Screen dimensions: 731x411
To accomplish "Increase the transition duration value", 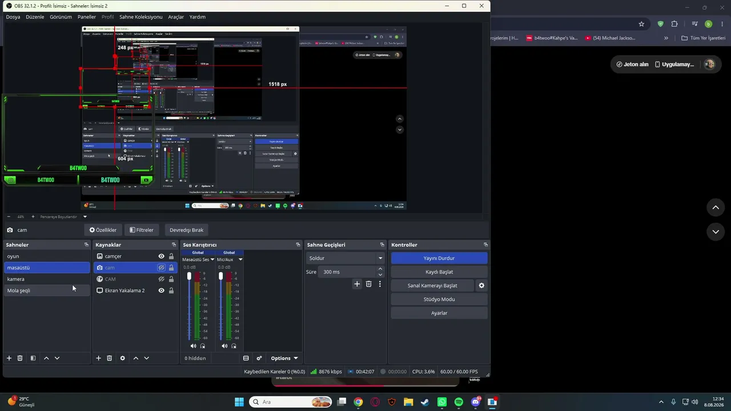I will click(x=380, y=269).
